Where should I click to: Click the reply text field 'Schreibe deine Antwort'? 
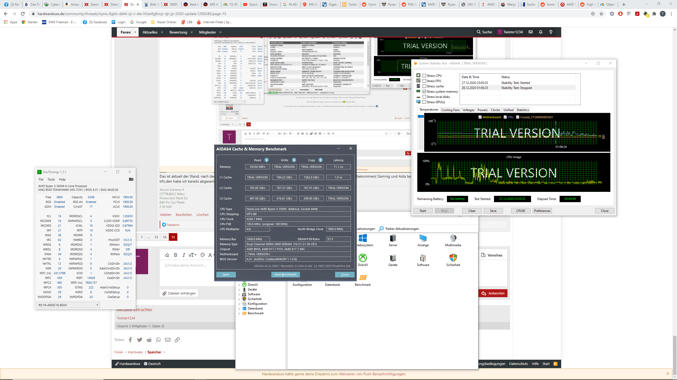pyautogui.click(x=185, y=265)
